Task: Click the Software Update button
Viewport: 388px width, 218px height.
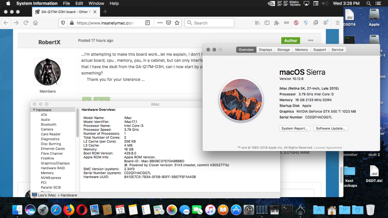Action: coord(330,129)
